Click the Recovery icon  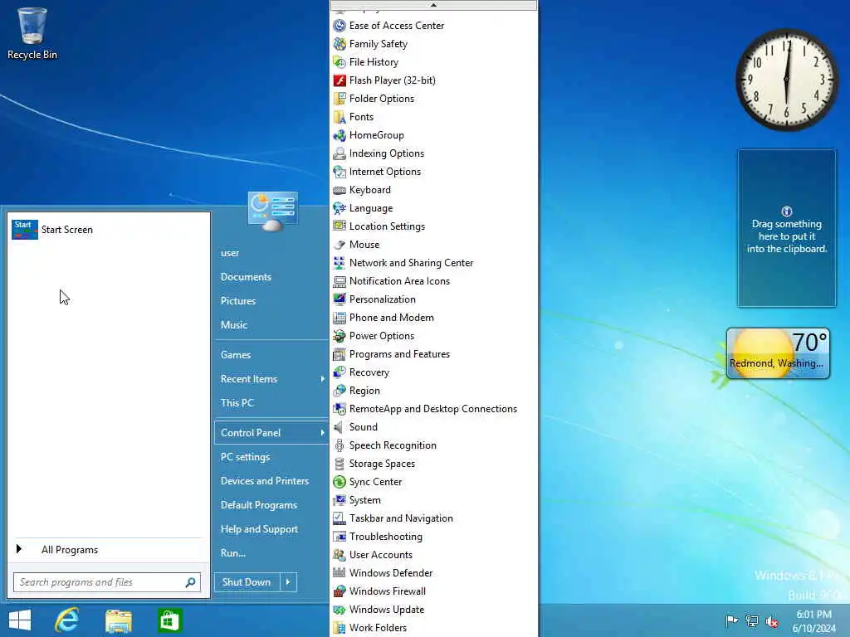pyautogui.click(x=340, y=372)
